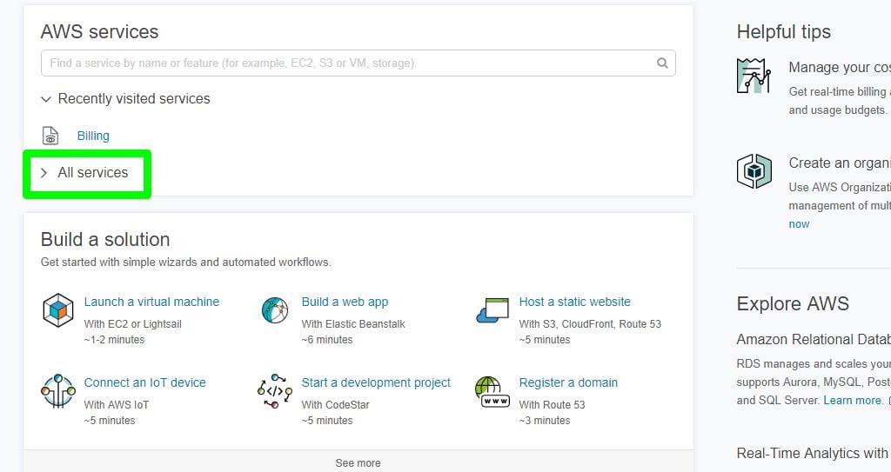Click the 'AWS services' heading
This screenshot has width=891, height=472.
(x=99, y=32)
